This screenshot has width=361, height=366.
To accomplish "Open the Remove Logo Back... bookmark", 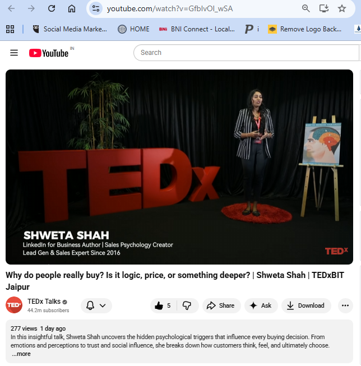I will [305, 29].
